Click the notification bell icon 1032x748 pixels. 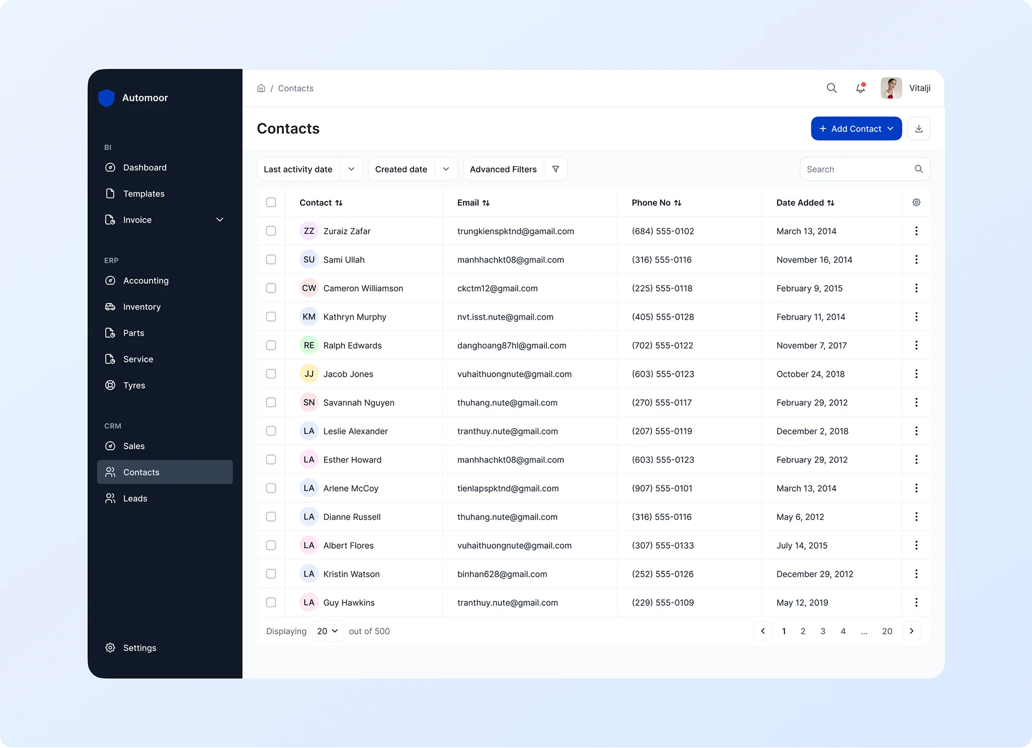860,88
